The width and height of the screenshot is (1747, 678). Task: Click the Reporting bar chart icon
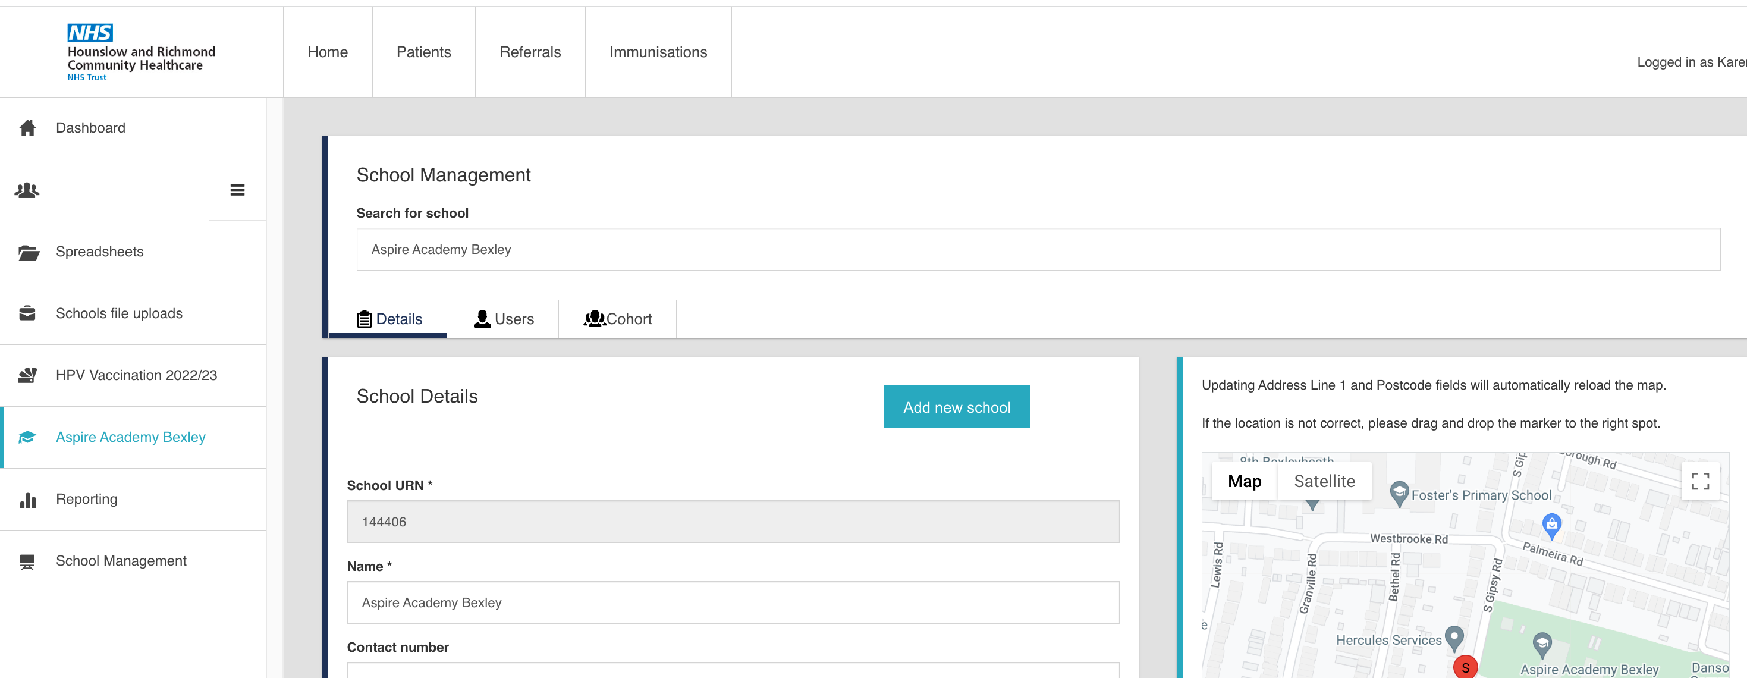click(28, 500)
